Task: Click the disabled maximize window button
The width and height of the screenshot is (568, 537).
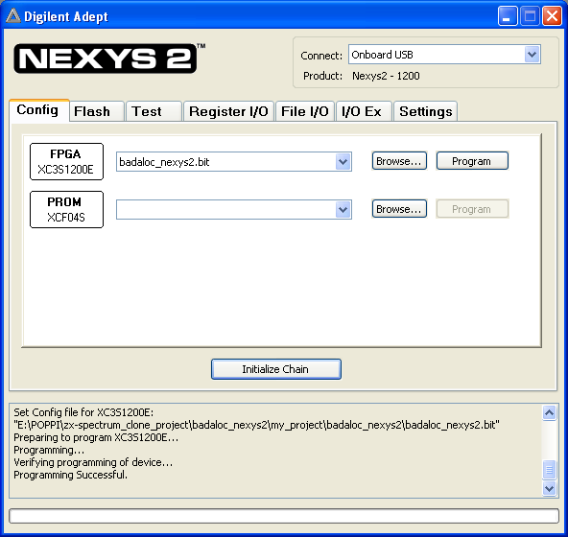Action: 530,16
